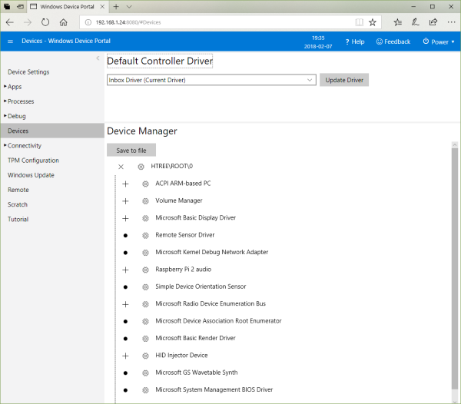461x404 pixels.
Task: Expand the HID Injector Device node
Action: pos(125,356)
